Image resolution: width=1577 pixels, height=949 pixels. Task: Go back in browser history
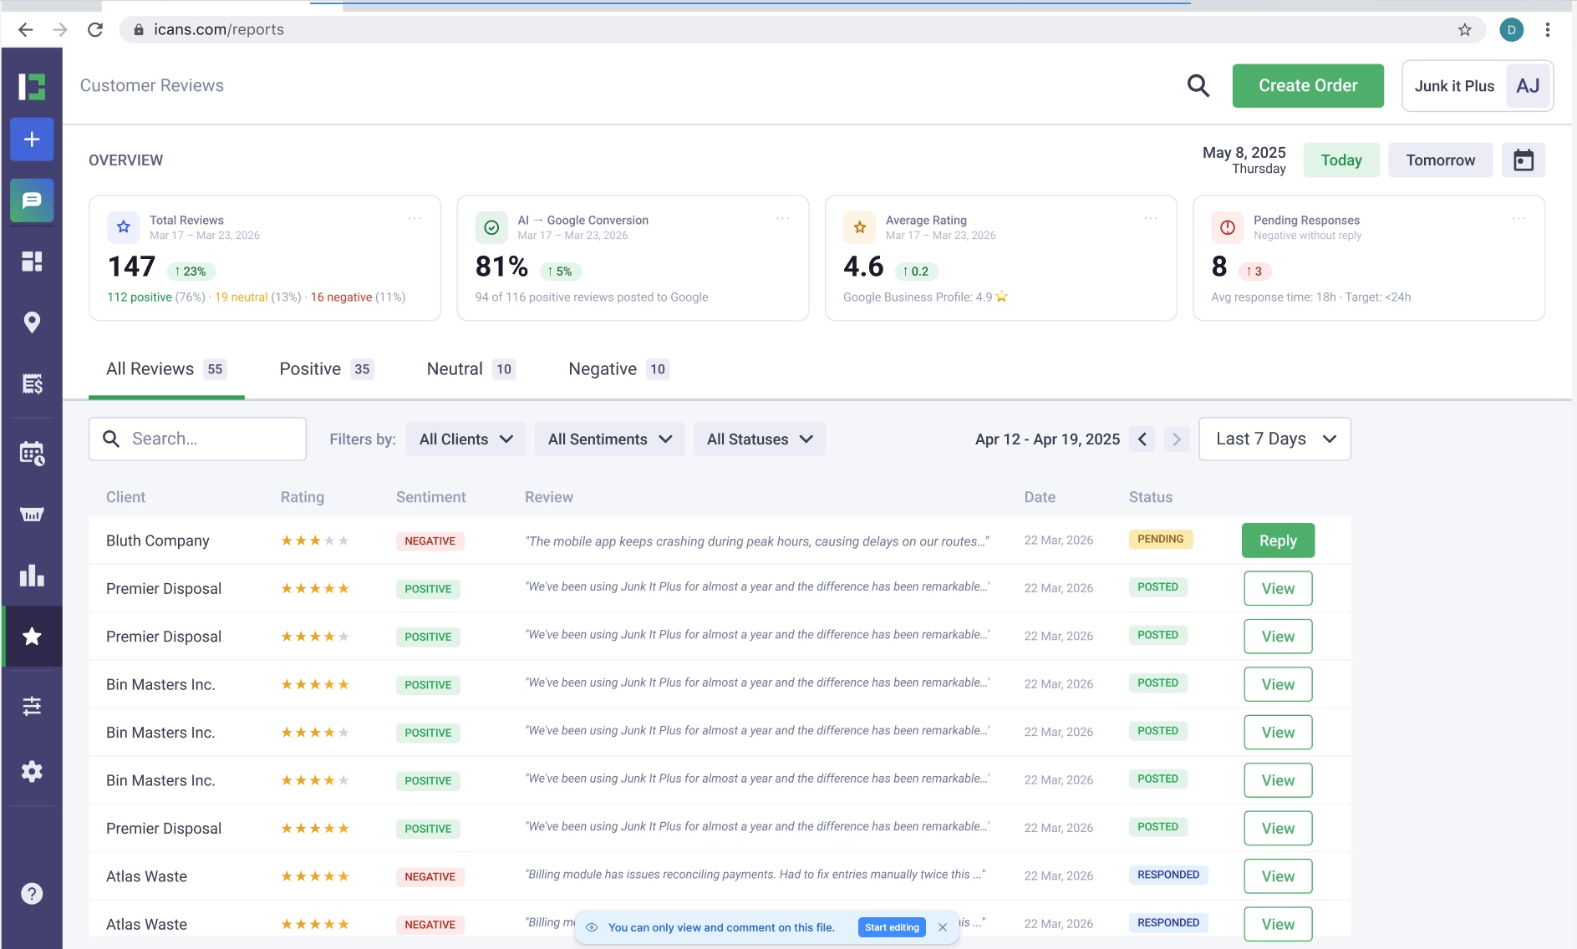click(25, 30)
